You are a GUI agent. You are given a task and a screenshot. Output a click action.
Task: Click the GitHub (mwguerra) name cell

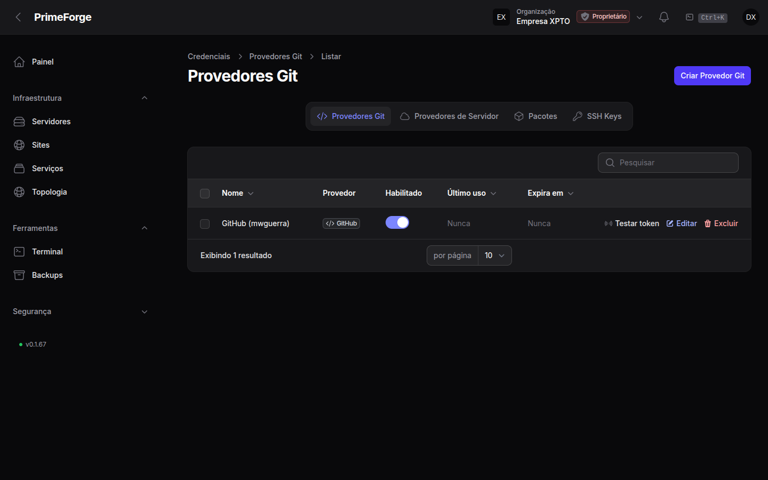pyautogui.click(x=255, y=223)
